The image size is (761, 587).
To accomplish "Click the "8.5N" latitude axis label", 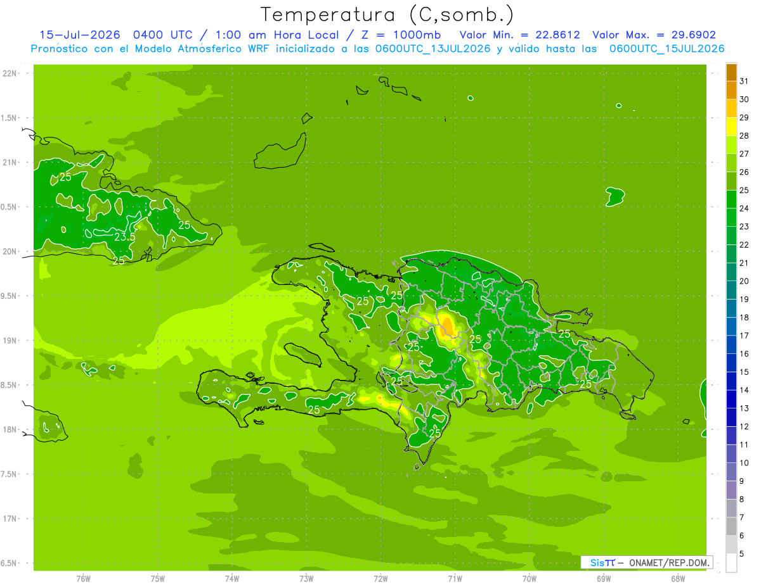I will tap(10, 385).
